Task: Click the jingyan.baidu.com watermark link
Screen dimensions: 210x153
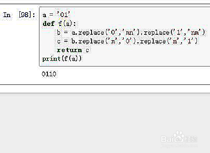Action: coord(179,145)
